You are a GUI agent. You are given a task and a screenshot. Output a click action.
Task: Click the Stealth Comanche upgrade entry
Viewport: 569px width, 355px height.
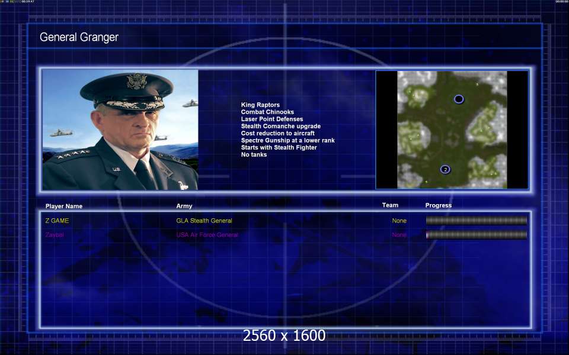280,127
